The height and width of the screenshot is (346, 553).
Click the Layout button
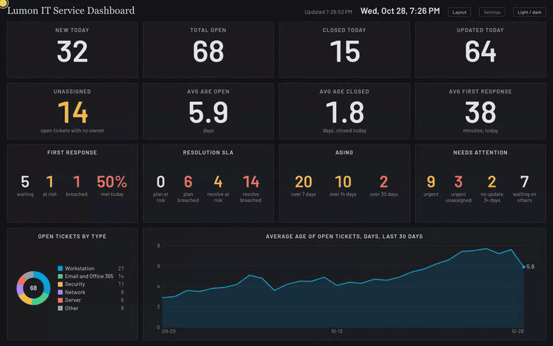(x=459, y=12)
